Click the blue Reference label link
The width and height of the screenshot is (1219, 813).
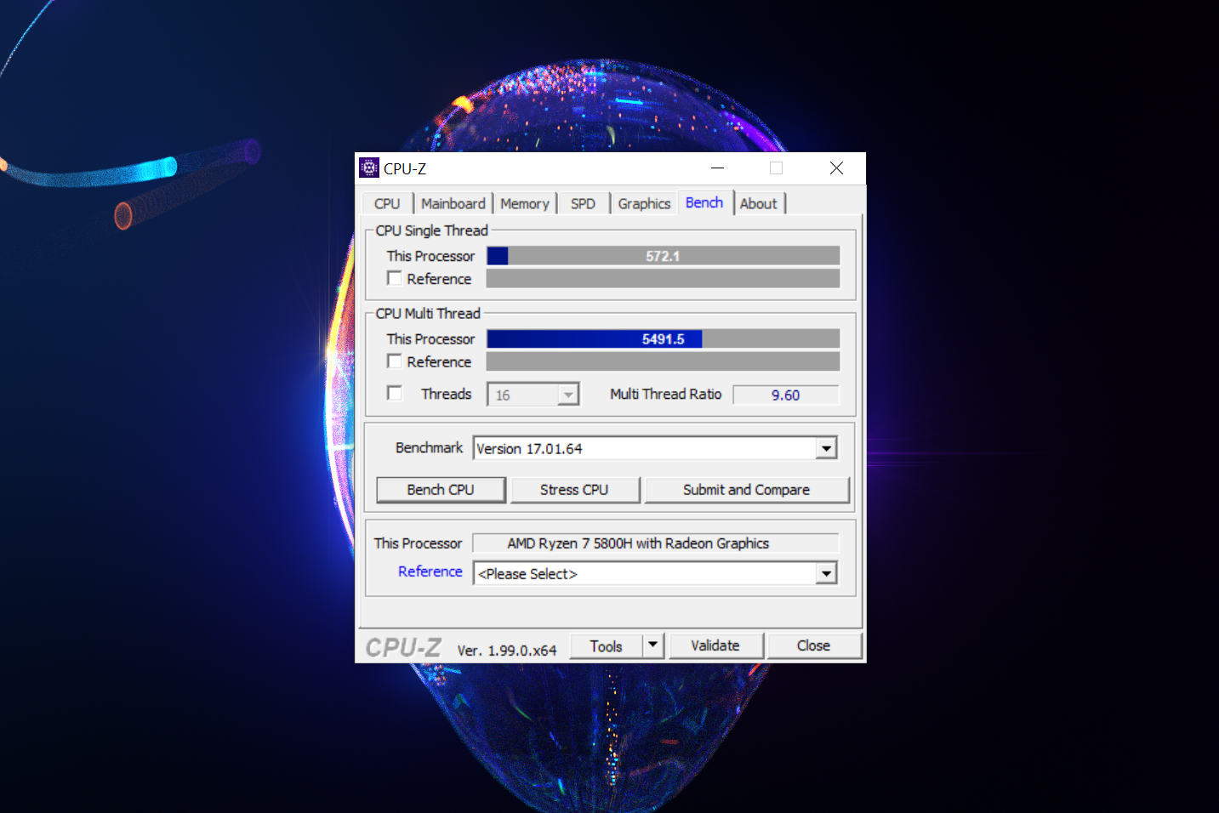click(x=430, y=571)
